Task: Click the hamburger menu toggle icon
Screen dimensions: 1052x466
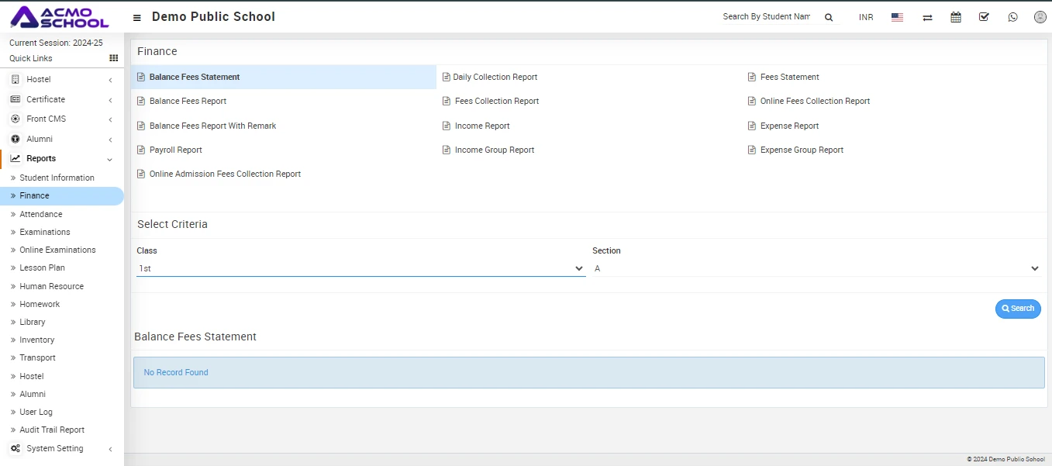Action: 137,17
